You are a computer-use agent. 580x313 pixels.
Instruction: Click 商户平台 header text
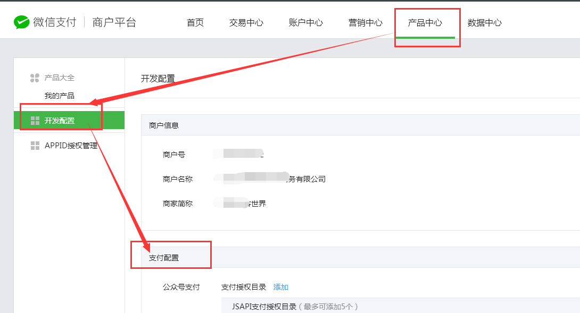point(114,22)
